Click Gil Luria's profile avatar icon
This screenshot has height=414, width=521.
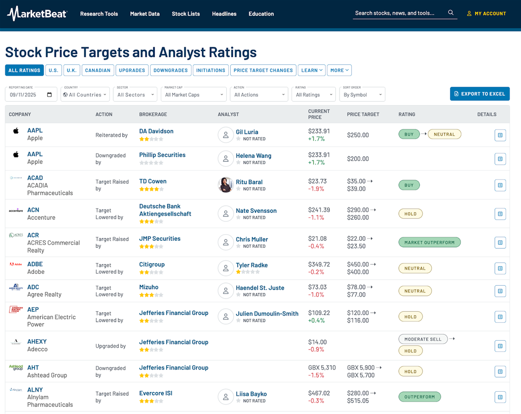(x=225, y=135)
